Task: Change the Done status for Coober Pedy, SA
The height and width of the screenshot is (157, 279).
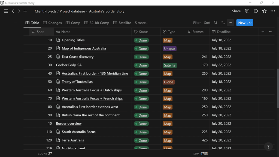Action: tap(141, 65)
